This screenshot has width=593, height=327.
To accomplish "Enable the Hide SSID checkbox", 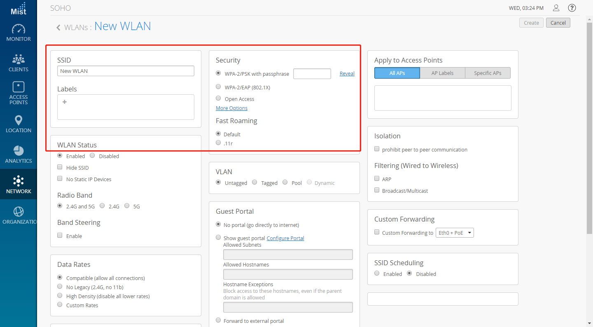I will tap(60, 167).
